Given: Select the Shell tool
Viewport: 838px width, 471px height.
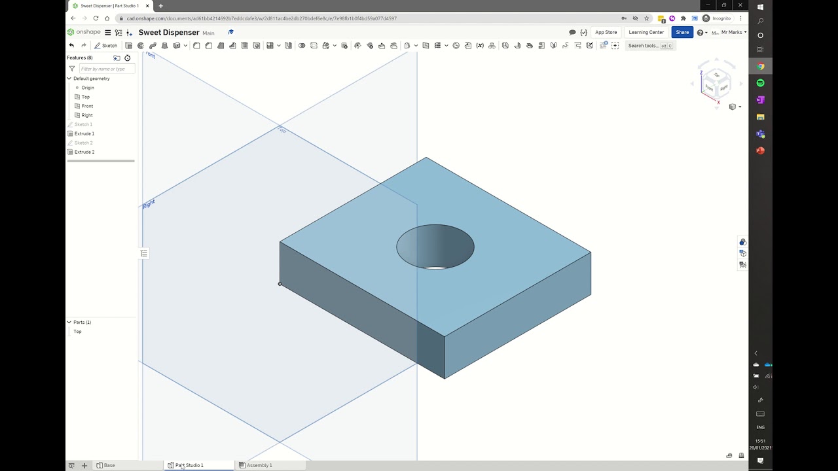Looking at the screenshot, I should (244, 46).
